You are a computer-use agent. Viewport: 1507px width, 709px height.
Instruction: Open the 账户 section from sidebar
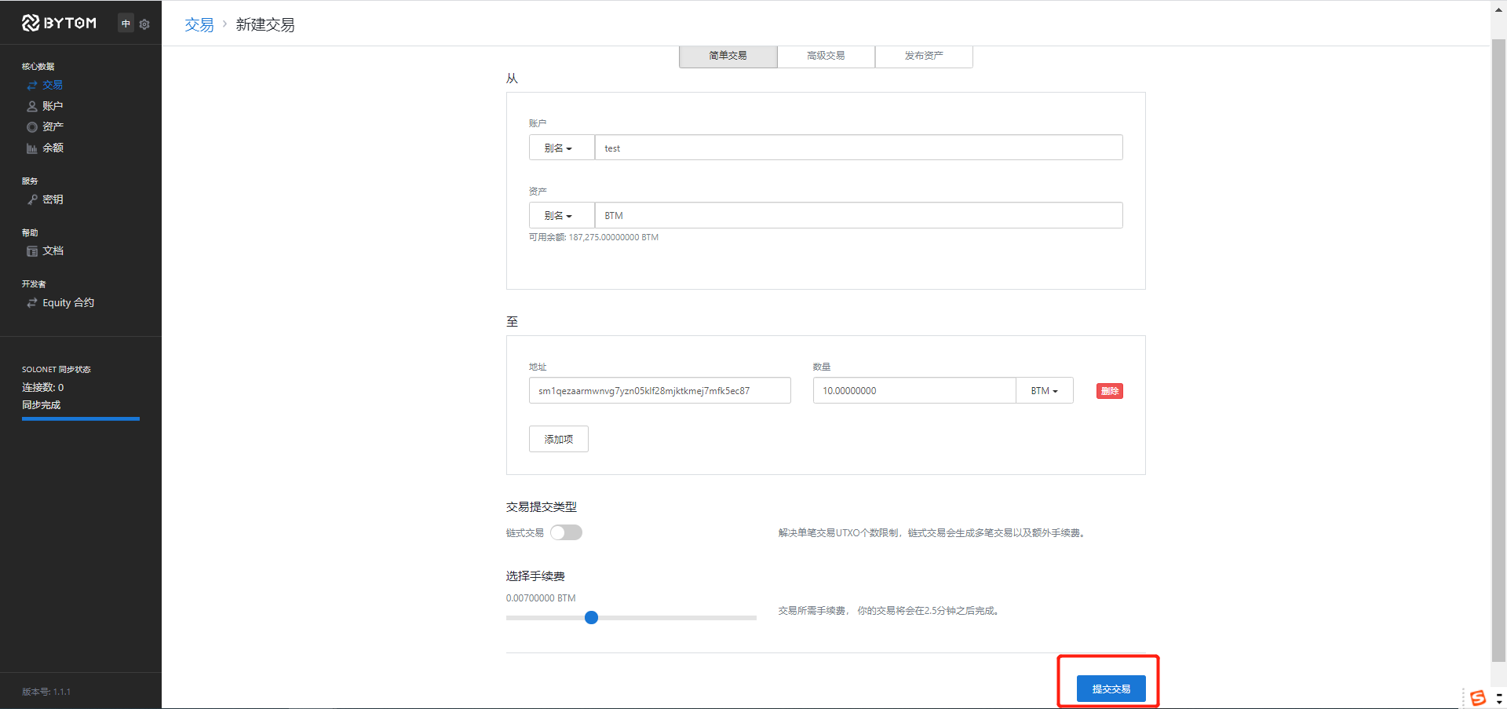pyautogui.click(x=31, y=106)
